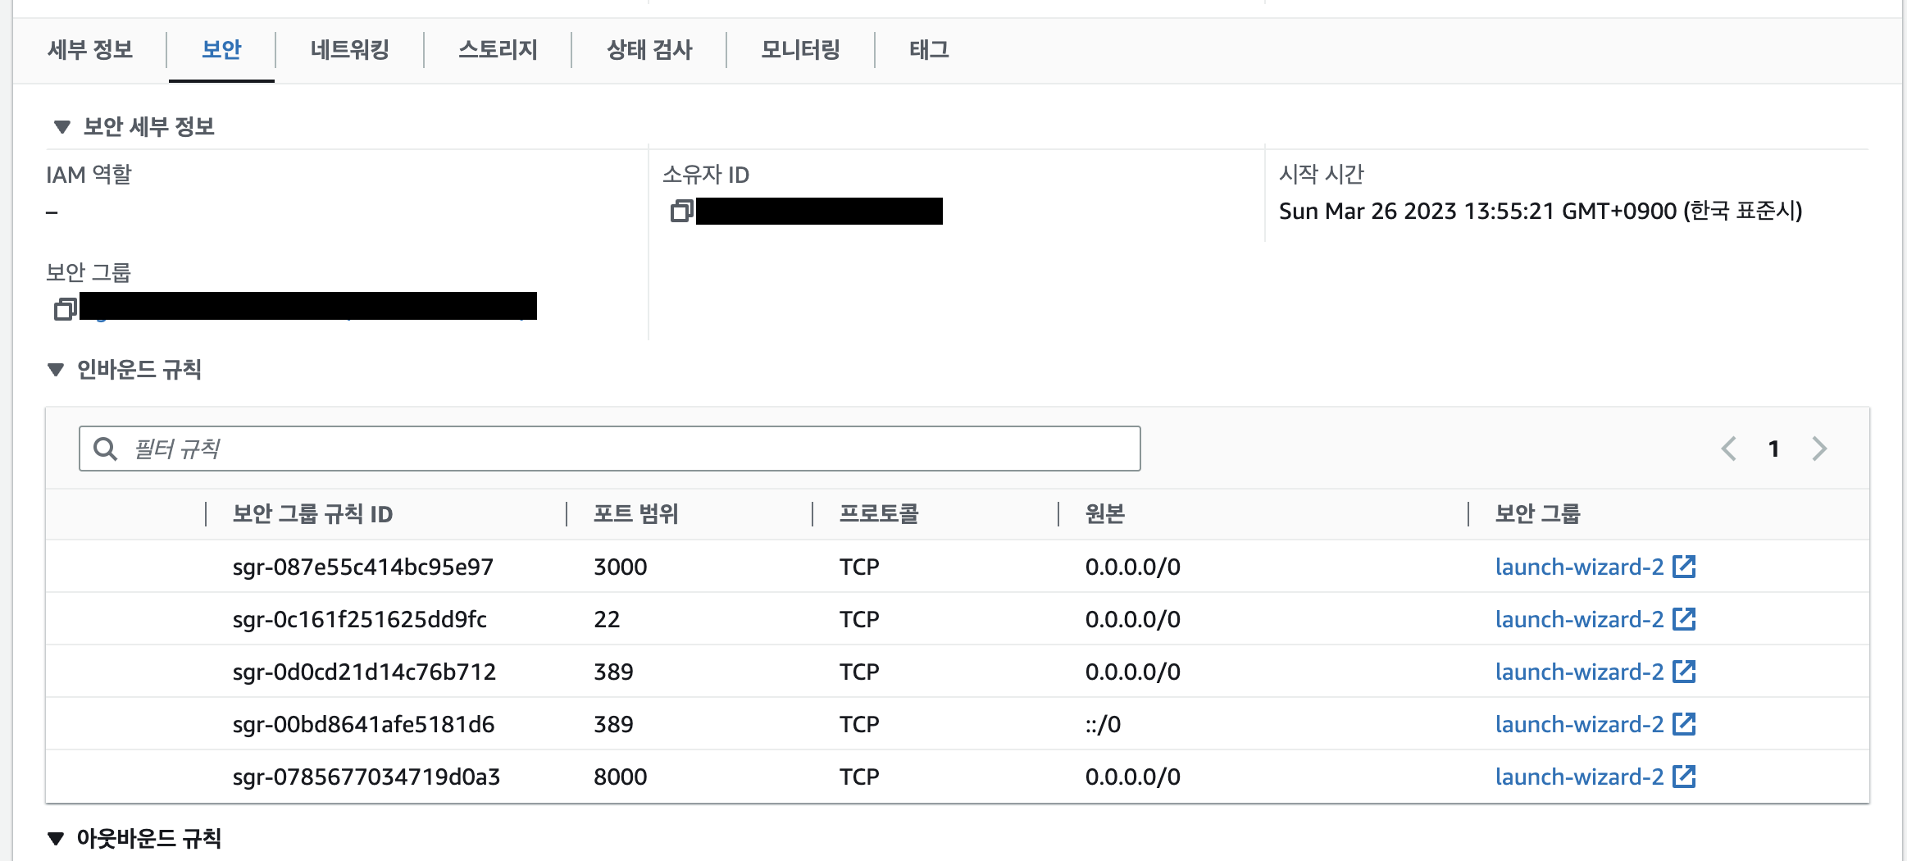Switch to the 세부 정보 tab
The width and height of the screenshot is (1907, 861).
[90, 50]
